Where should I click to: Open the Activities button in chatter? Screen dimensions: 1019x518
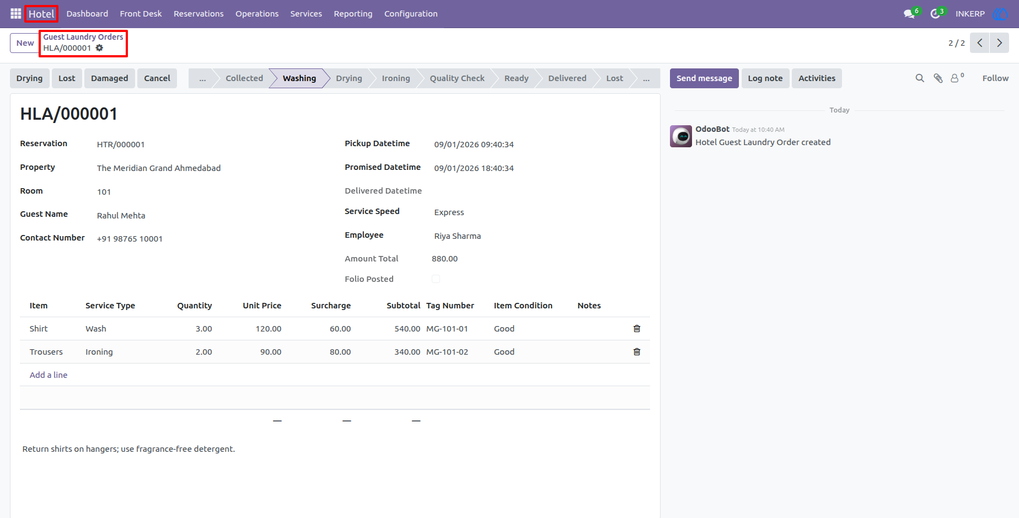(x=817, y=78)
